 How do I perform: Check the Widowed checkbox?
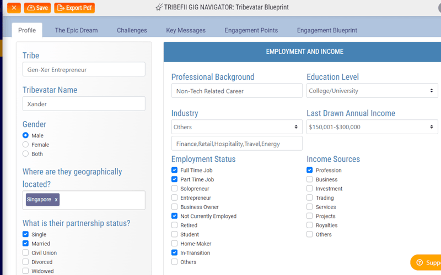(25, 271)
